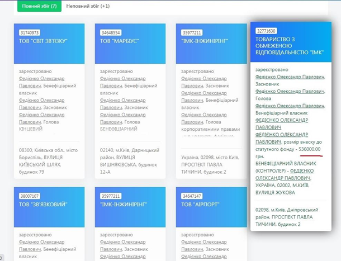The height and width of the screenshot is (261, 341).
Task: Select code badge 32771630 on highlighted card
Action: (266, 31)
